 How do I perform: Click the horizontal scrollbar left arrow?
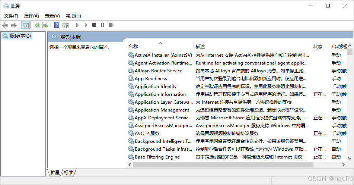130,164
